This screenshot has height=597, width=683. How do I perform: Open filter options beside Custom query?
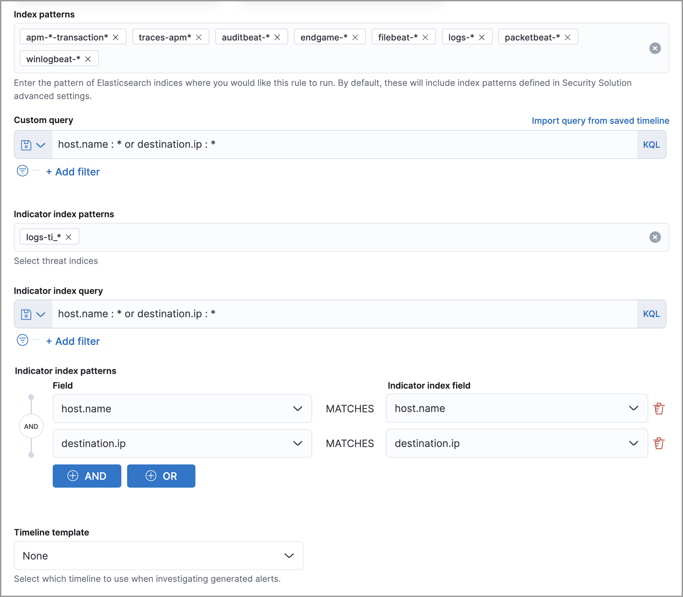pos(22,171)
